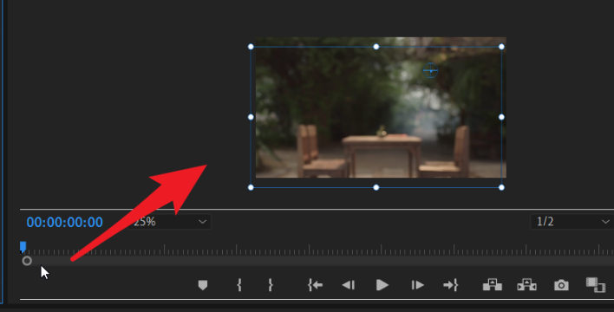
Task: Set an In point with Mark In
Action: [x=239, y=285]
